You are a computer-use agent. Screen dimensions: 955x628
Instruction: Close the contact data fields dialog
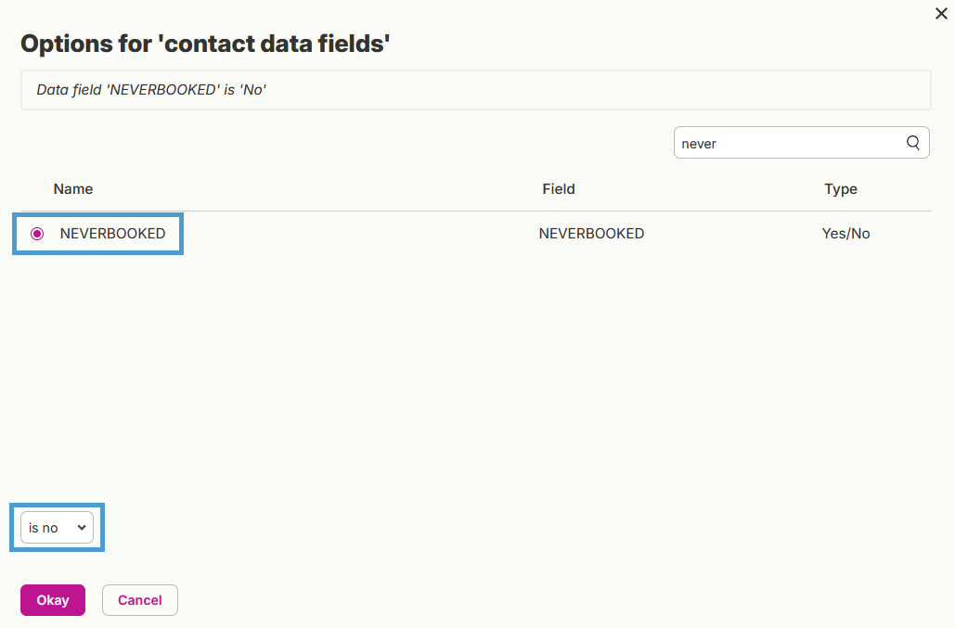click(941, 13)
